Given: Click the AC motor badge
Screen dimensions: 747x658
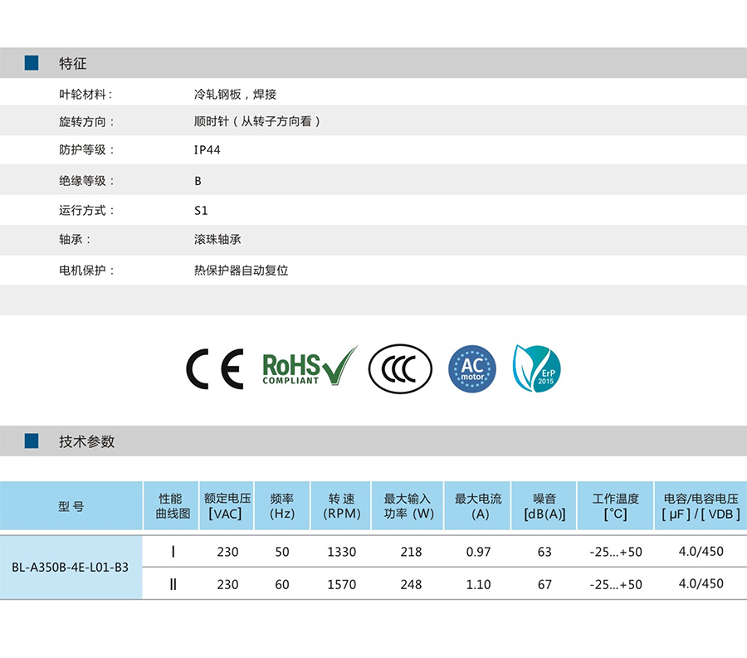Looking at the screenshot, I should click(x=472, y=369).
